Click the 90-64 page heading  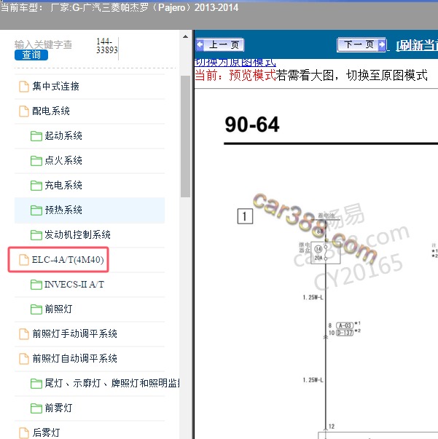pyautogui.click(x=252, y=124)
